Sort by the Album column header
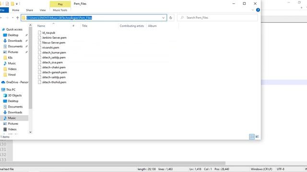This screenshot has width=307, height=172. coord(153,26)
